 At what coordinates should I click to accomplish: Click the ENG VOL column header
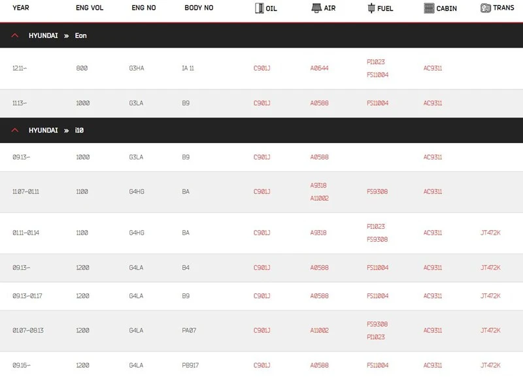(x=90, y=8)
